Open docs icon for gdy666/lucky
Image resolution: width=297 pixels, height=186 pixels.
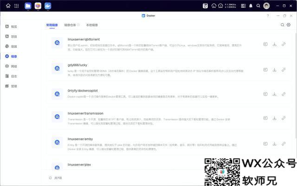click(265, 70)
